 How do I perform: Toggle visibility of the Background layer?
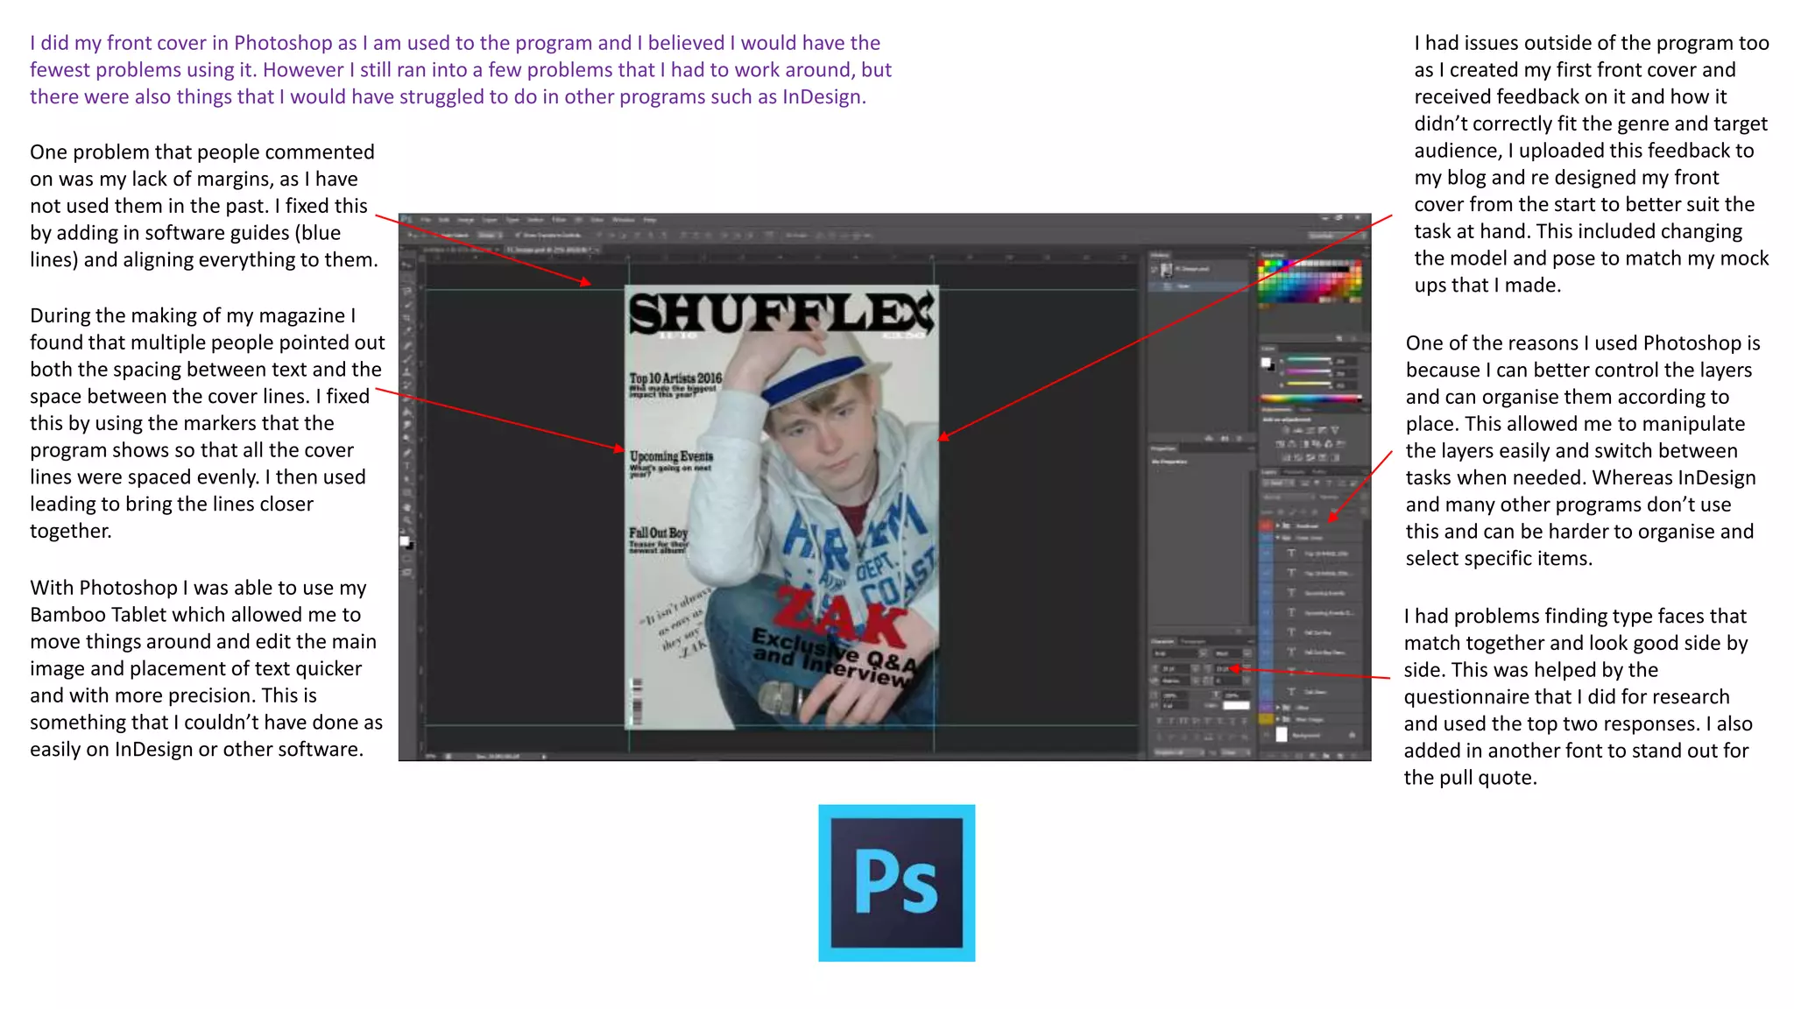point(1267,735)
